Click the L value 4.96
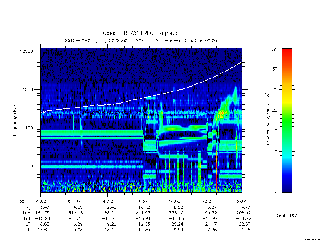The width and height of the screenshot is (322, 241). (245, 230)
